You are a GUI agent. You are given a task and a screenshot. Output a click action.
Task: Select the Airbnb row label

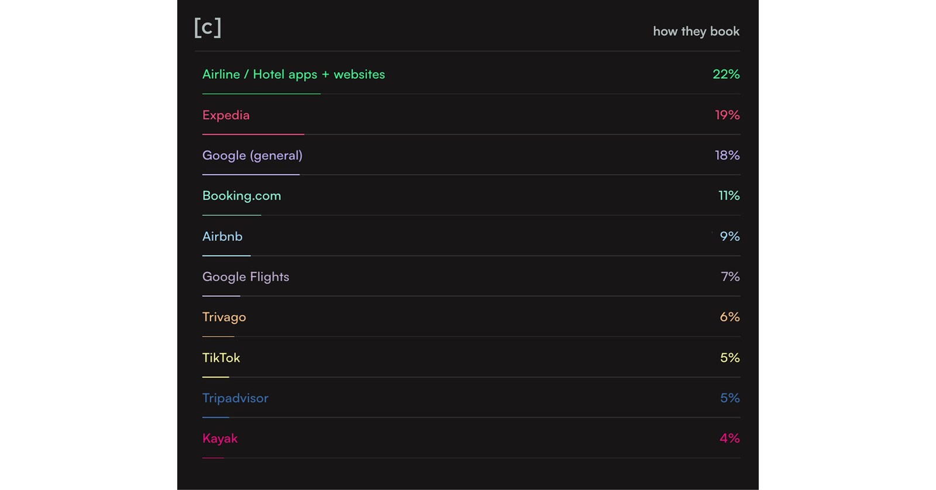coord(222,236)
